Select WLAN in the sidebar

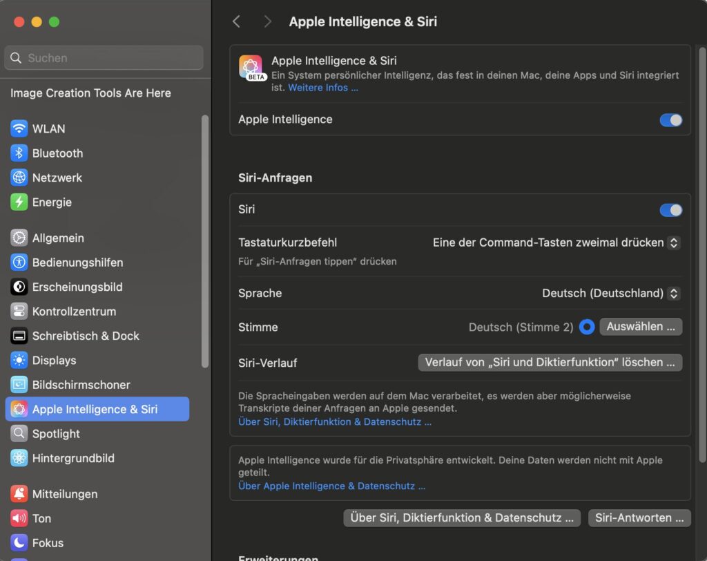click(x=49, y=129)
